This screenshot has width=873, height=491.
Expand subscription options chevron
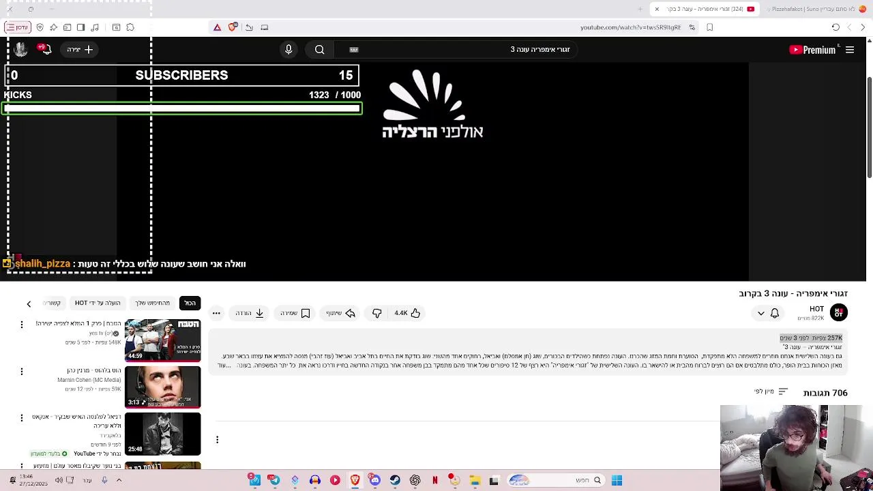click(760, 313)
